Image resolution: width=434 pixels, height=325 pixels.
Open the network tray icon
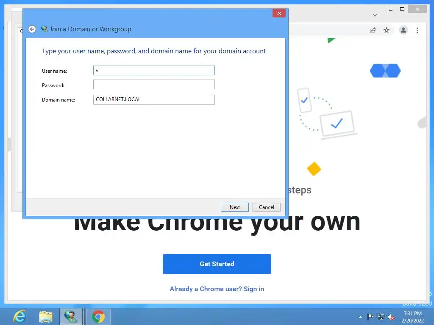(x=381, y=317)
